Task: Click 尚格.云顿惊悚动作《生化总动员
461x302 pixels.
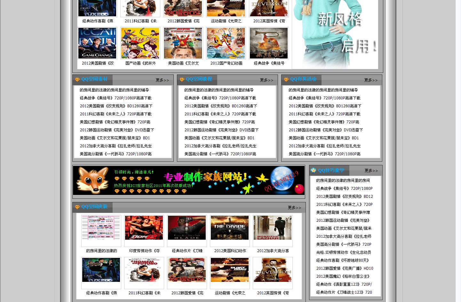Action: click(344, 252)
